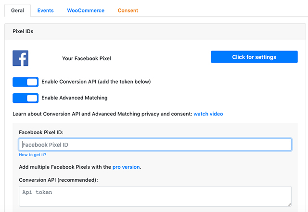Click the Api token textarea resize handle
This screenshot has width=308, height=212.
coord(289,204)
